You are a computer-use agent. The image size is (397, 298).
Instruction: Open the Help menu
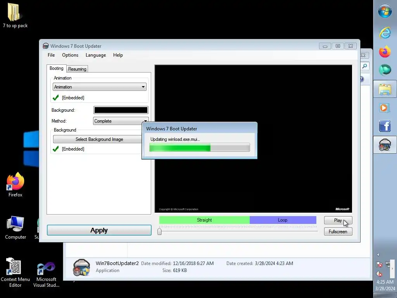click(x=118, y=55)
